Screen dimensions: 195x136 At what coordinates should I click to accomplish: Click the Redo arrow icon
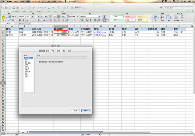point(43,8)
